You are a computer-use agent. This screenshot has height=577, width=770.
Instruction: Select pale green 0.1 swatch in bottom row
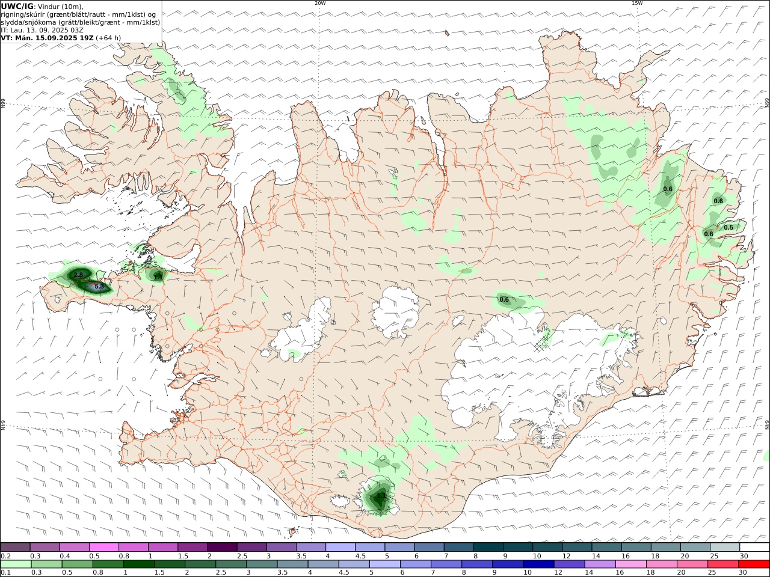(16, 564)
